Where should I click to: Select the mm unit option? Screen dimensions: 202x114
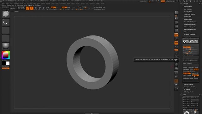[x=193, y=47]
